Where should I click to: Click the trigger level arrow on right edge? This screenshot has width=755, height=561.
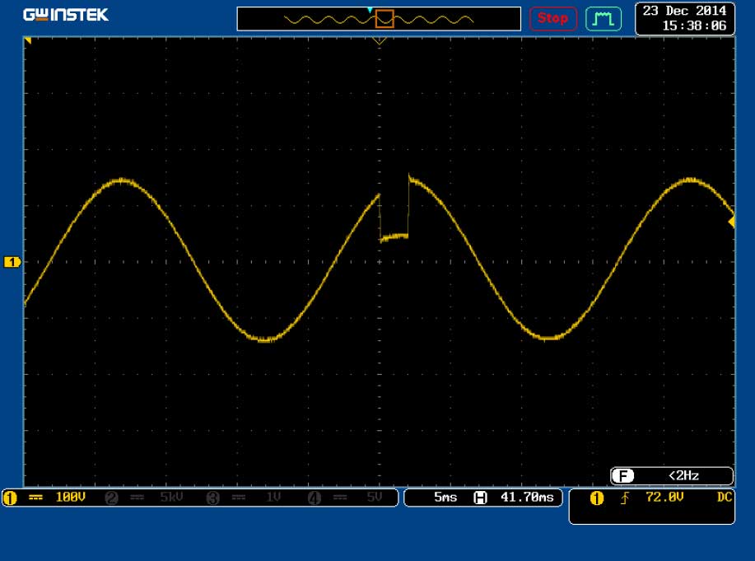pyautogui.click(x=731, y=222)
